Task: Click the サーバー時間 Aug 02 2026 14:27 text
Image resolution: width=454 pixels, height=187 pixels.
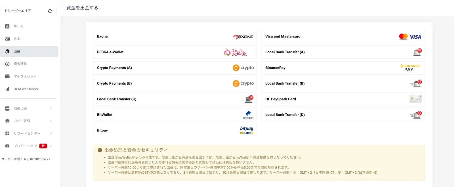Action: [x=26, y=159]
